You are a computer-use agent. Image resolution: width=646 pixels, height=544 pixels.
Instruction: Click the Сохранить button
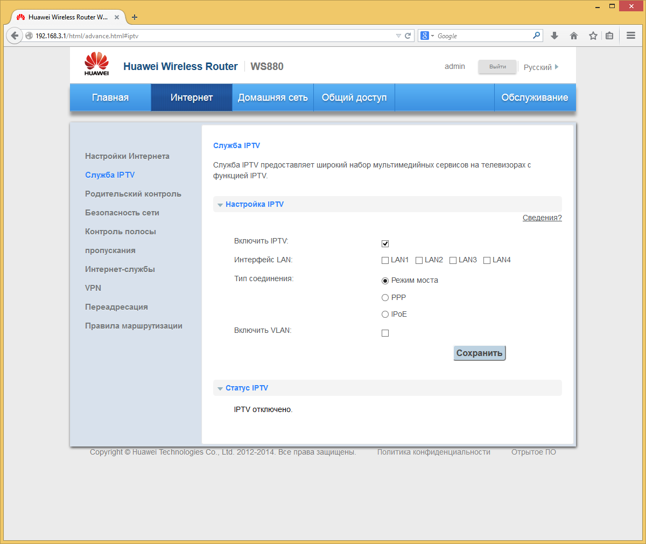[x=480, y=353]
